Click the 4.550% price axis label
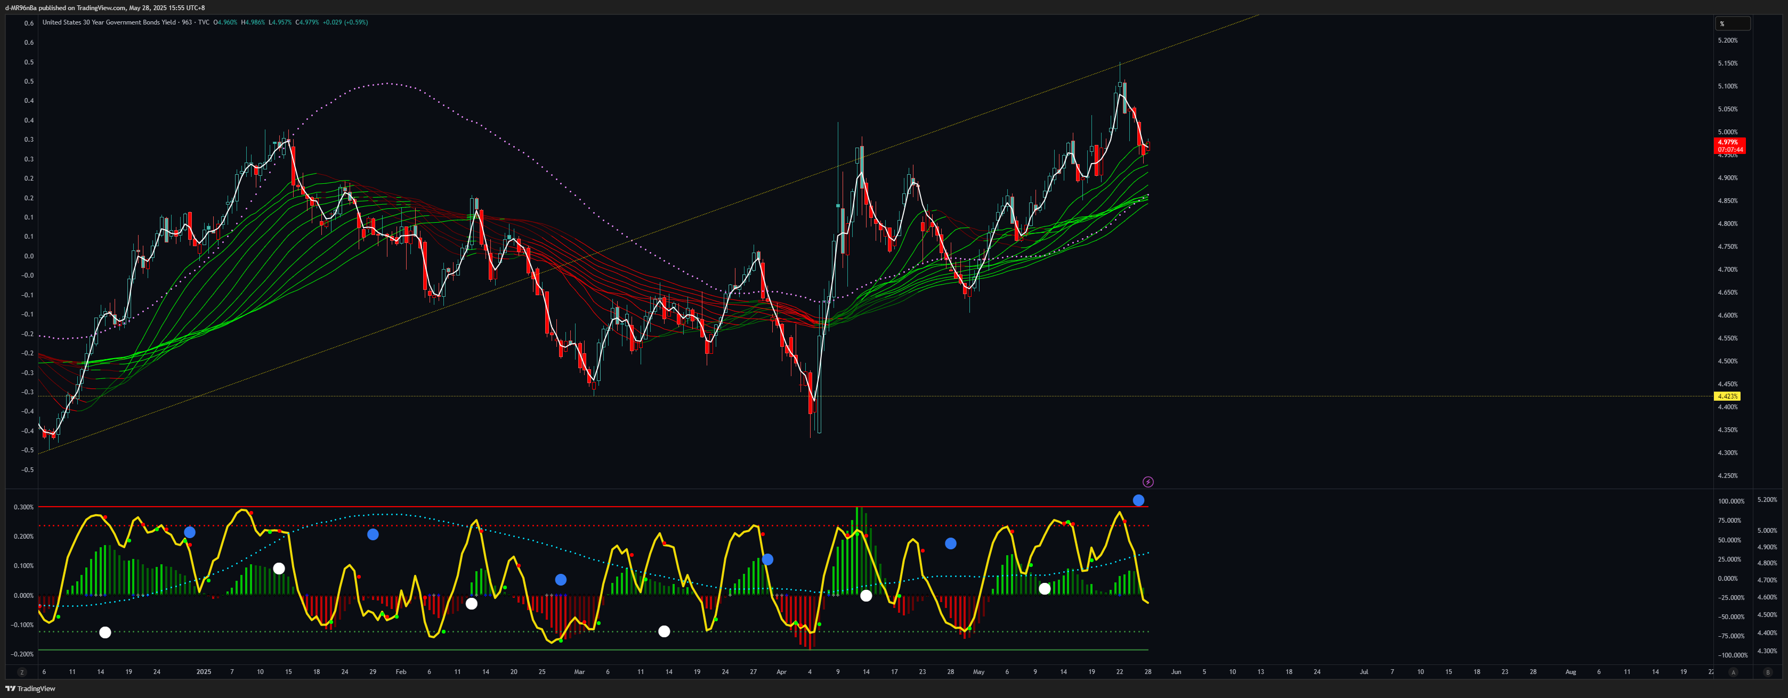1788x698 pixels. coord(1728,338)
